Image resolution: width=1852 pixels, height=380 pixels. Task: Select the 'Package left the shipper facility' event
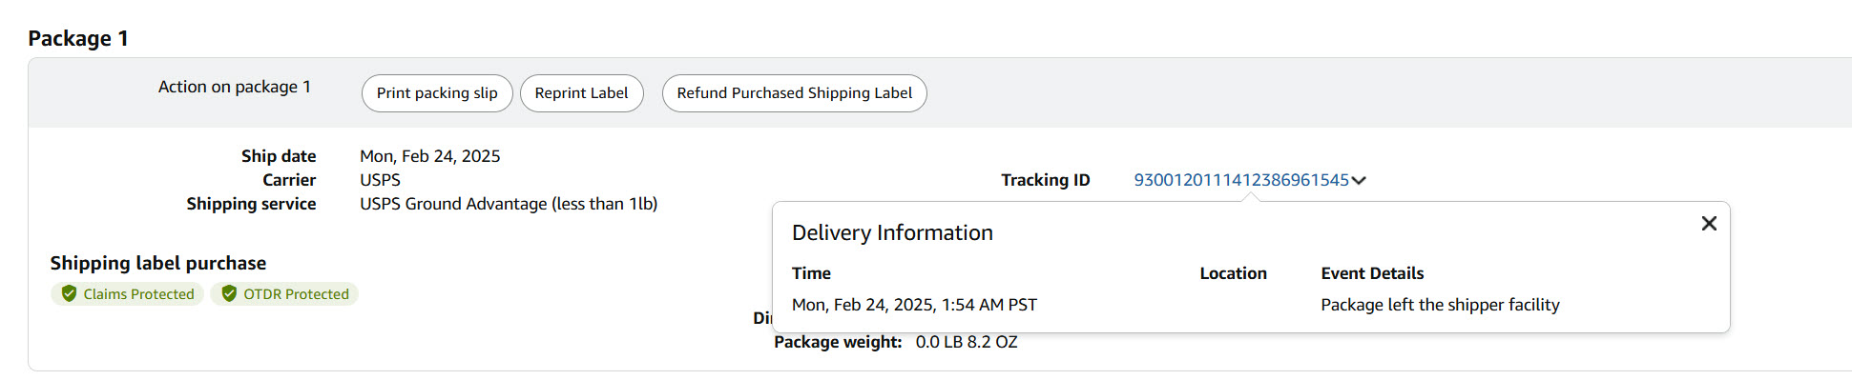pyautogui.click(x=1440, y=305)
